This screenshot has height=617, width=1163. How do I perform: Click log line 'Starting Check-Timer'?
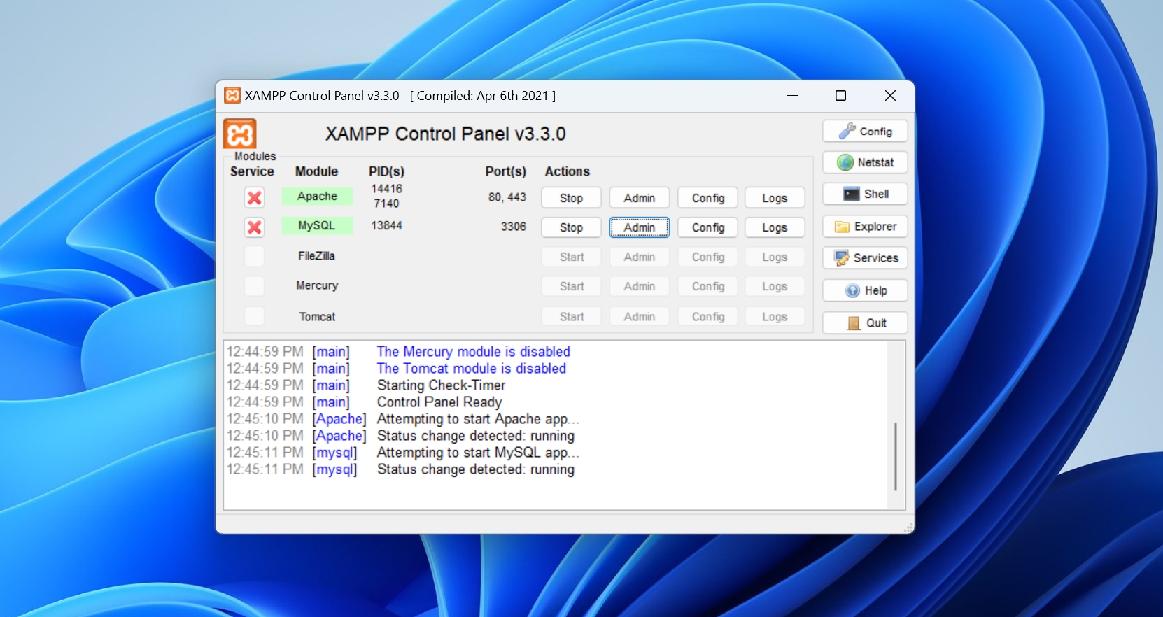[x=441, y=385]
